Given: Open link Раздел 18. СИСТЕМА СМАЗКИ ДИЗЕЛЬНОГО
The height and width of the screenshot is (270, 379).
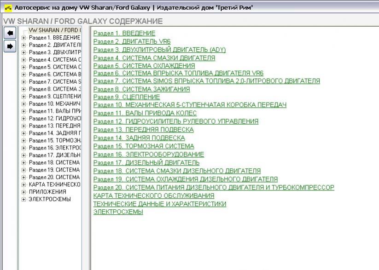Looking at the screenshot, I should coord(177,171).
